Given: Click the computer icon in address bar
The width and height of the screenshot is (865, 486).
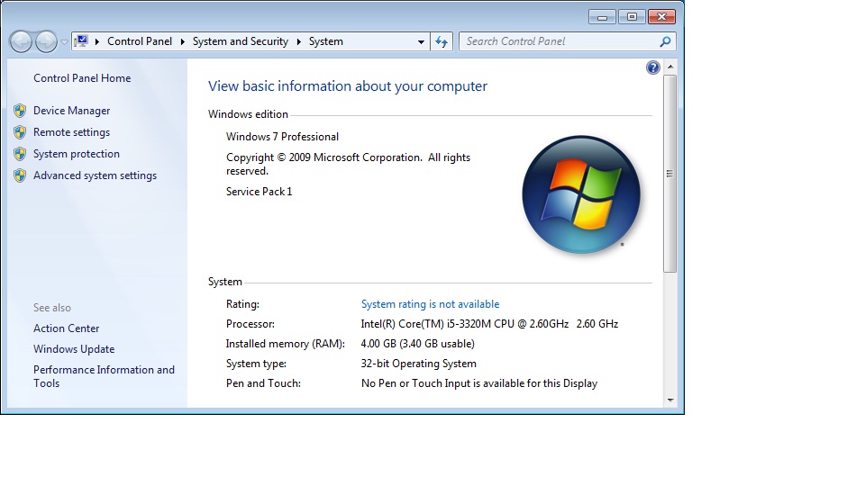Looking at the screenshot, I should tap(83, 41).
